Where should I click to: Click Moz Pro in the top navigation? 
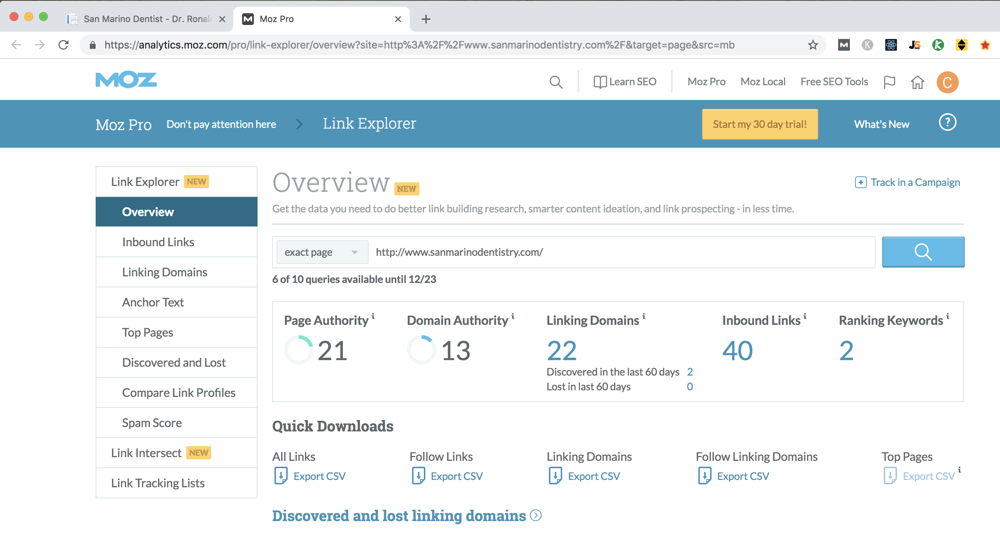[x=706, y=82]
